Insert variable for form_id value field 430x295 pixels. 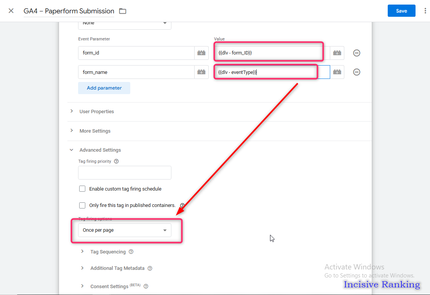click(x=337, y=53)
